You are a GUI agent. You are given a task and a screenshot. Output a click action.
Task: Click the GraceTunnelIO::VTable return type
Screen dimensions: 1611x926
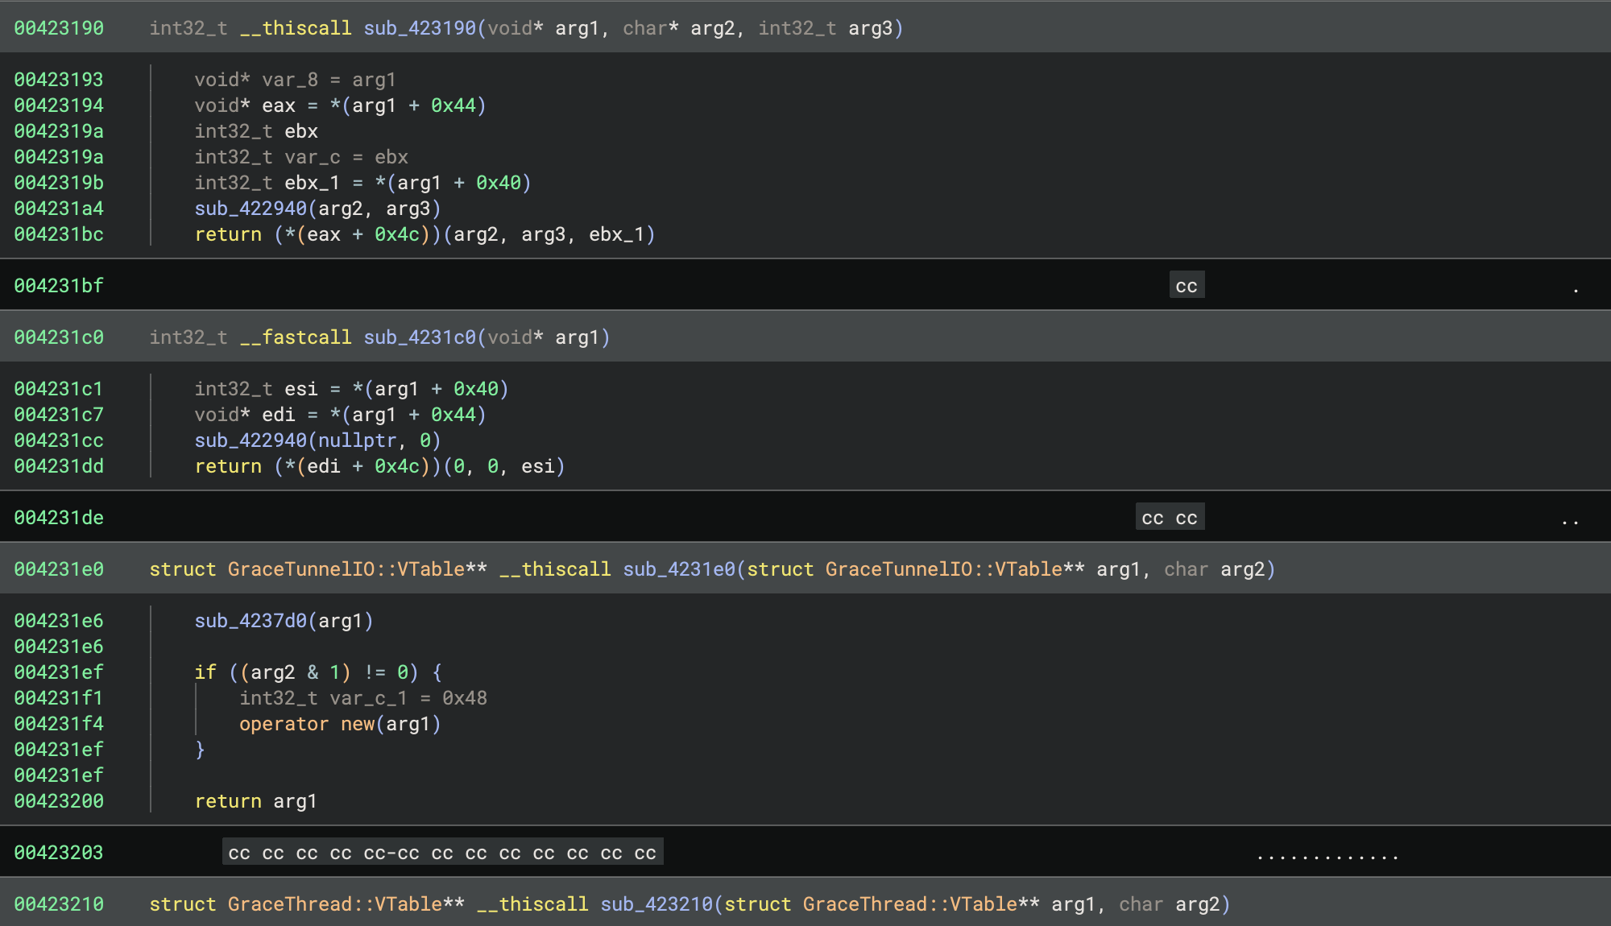click(x=346, y=569)
